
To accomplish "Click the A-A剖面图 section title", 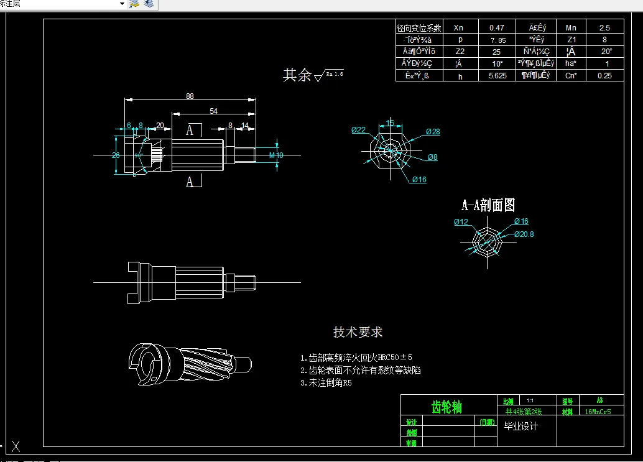I will click(x=488, y=205).
